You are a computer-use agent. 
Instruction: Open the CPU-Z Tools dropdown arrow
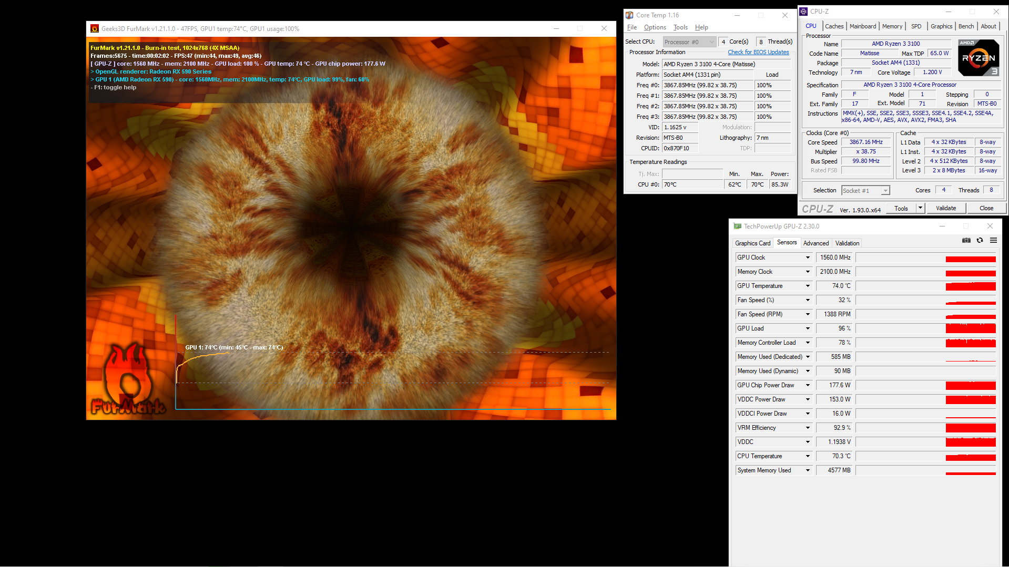click(x=920, y=208)
